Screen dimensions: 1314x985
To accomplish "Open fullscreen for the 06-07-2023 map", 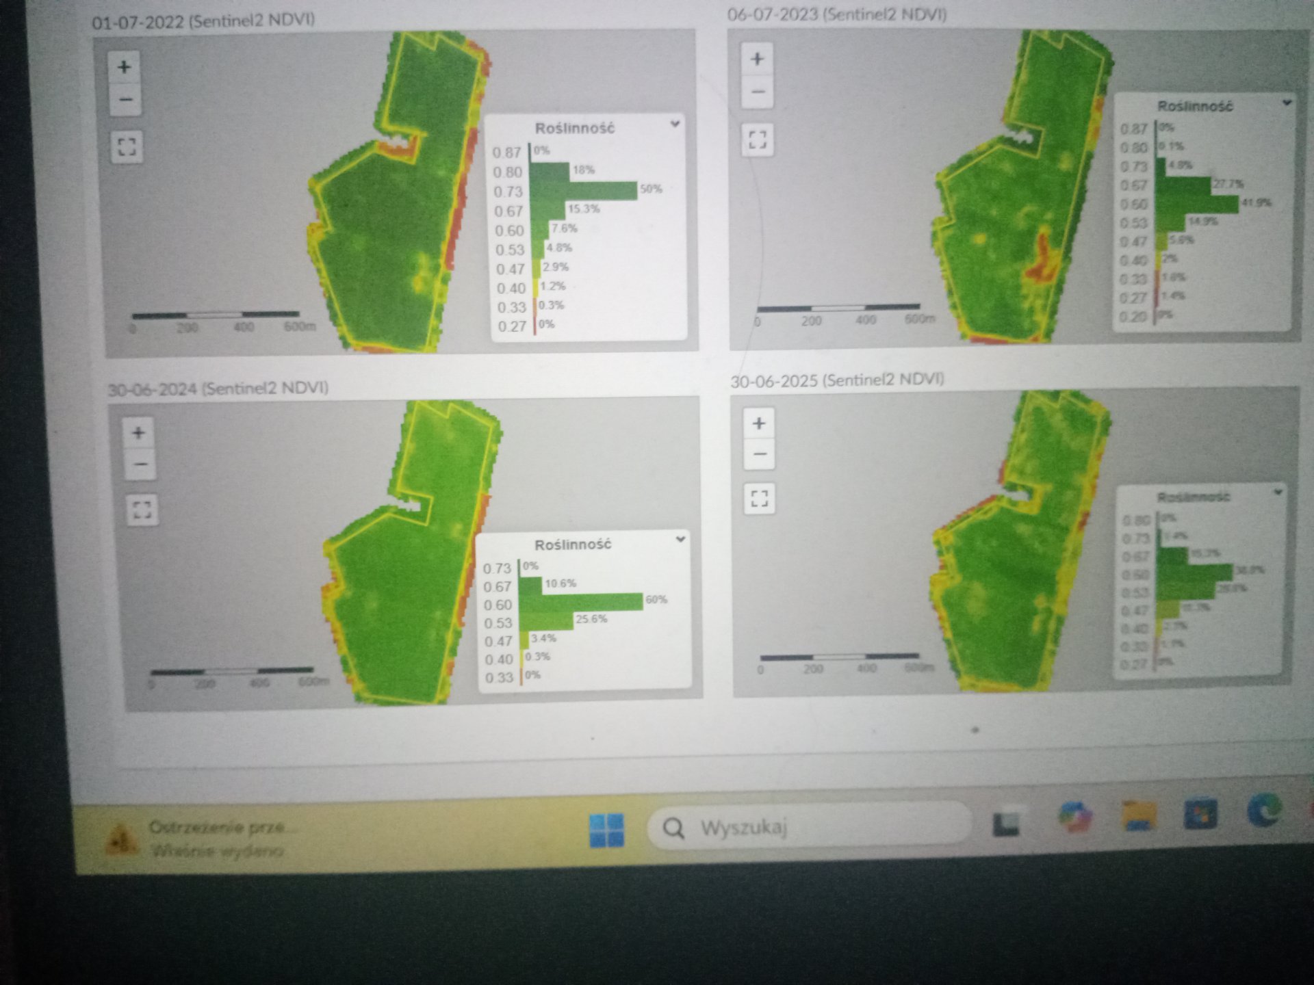I will pos(758,140).
